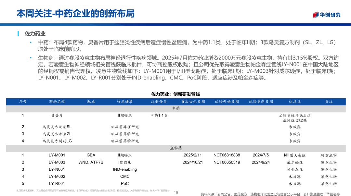Click the 临床进展 column header
Screen dimensions: 351x196
[125, 102]
